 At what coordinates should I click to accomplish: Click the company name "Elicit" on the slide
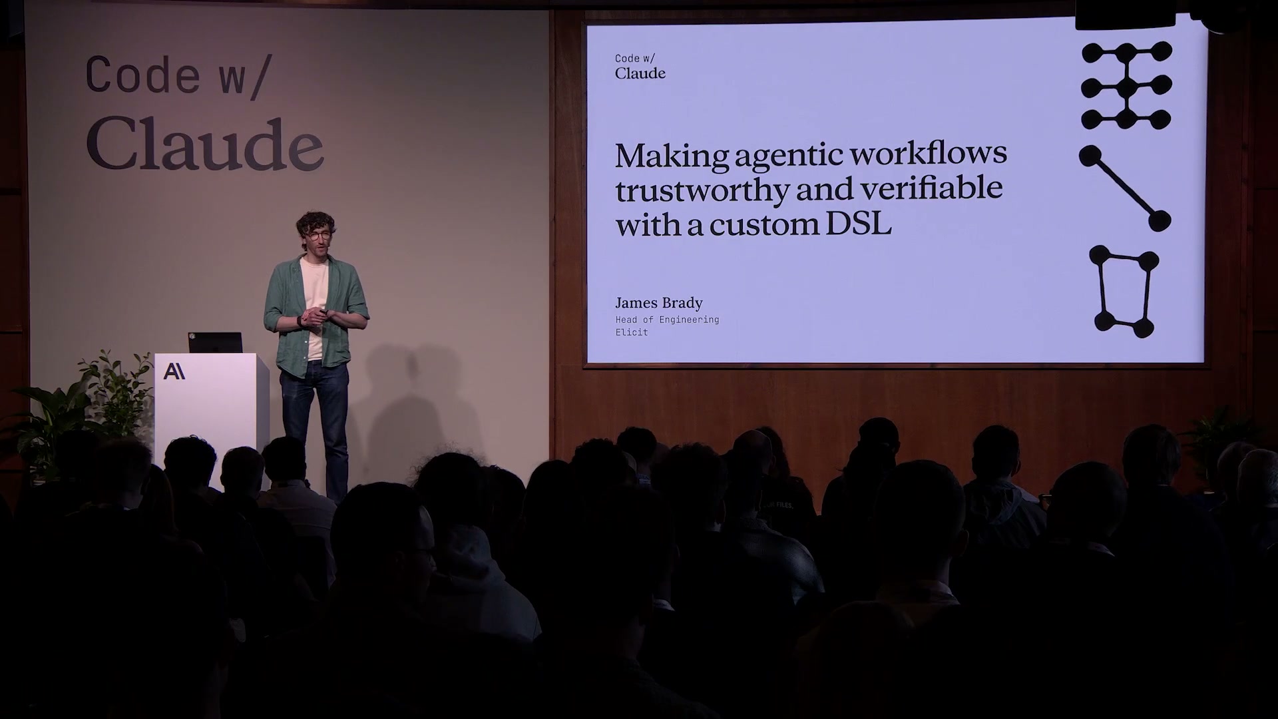coord(631,332)
